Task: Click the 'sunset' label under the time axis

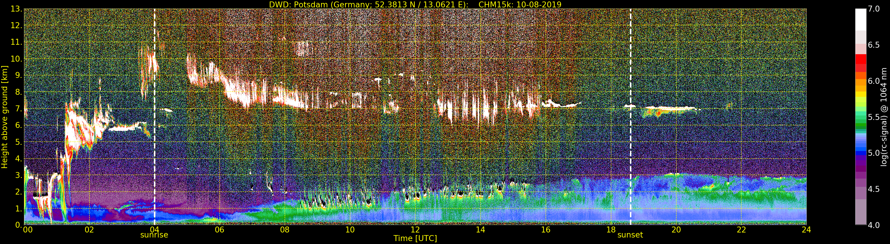Action: (x=630, y=235)
